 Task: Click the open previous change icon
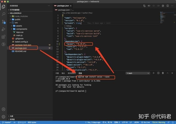(149, 6)
